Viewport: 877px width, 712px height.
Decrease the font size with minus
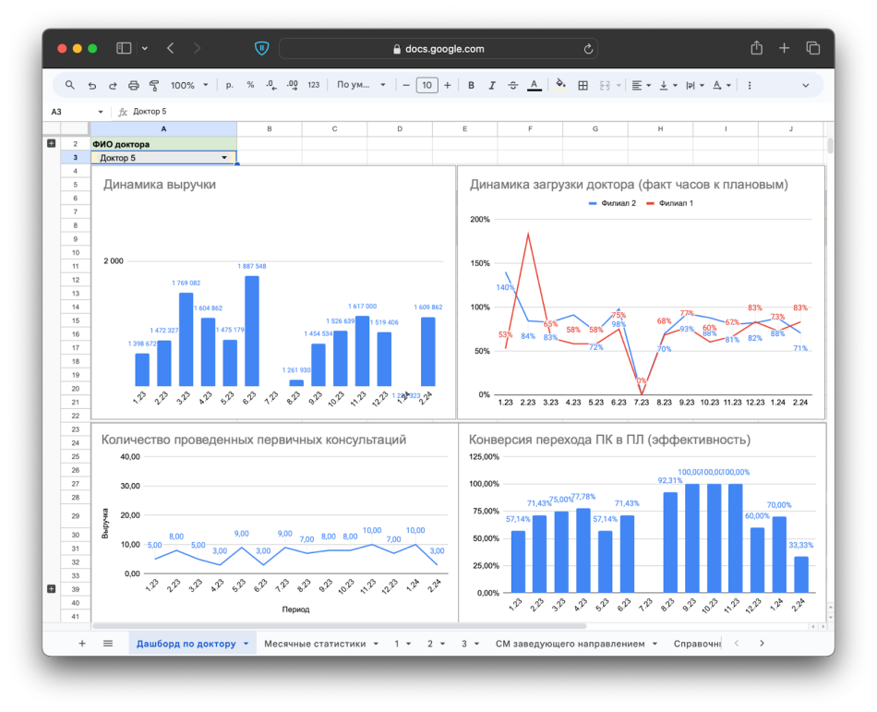[406, 85]
